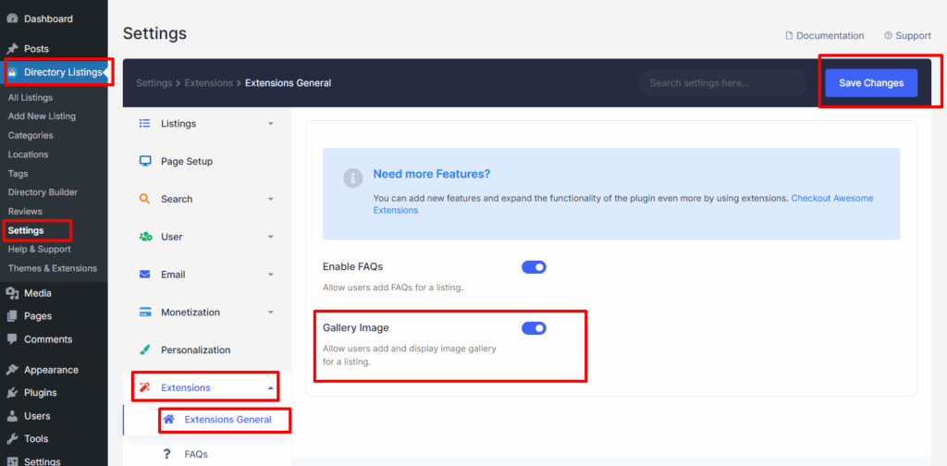Screen dimensions: 947x466
Task: Click the Page Setup monitor icon
Action: (x=145, y=161)
